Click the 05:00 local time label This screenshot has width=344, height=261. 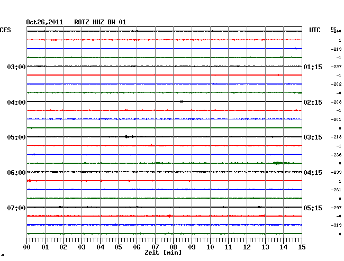16,137
